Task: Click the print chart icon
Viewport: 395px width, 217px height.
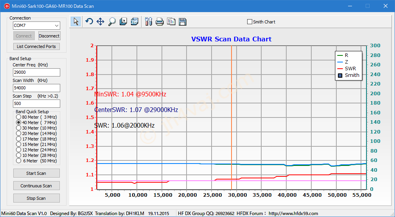Action: pyautogui.click(x=160, y=21)
